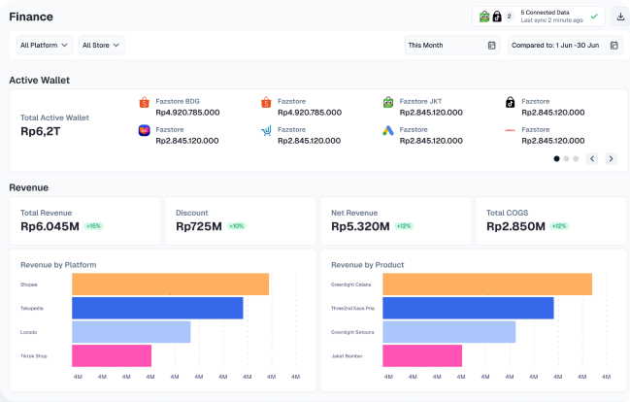The image size is (630, 402).
Task: Go to next wallet page arrow
Action: tap(611, 158)
